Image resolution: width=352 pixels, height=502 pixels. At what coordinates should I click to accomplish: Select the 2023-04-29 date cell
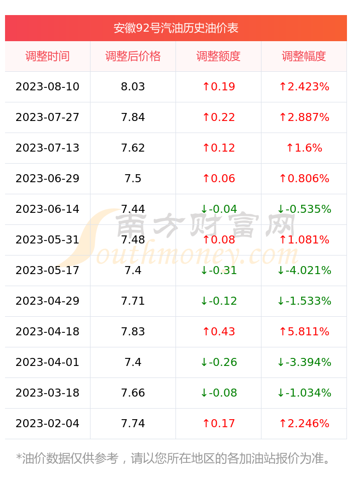tap(47, 301)
